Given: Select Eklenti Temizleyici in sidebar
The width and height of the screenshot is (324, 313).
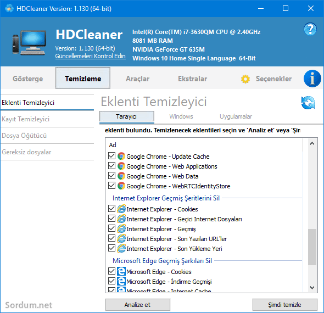Looking at the screenshot, I should [x=47, y=103].
